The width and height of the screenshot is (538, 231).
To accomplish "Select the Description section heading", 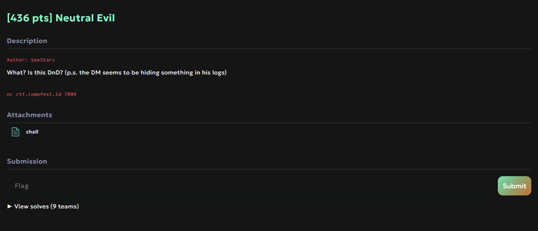I will pos(27,41).
